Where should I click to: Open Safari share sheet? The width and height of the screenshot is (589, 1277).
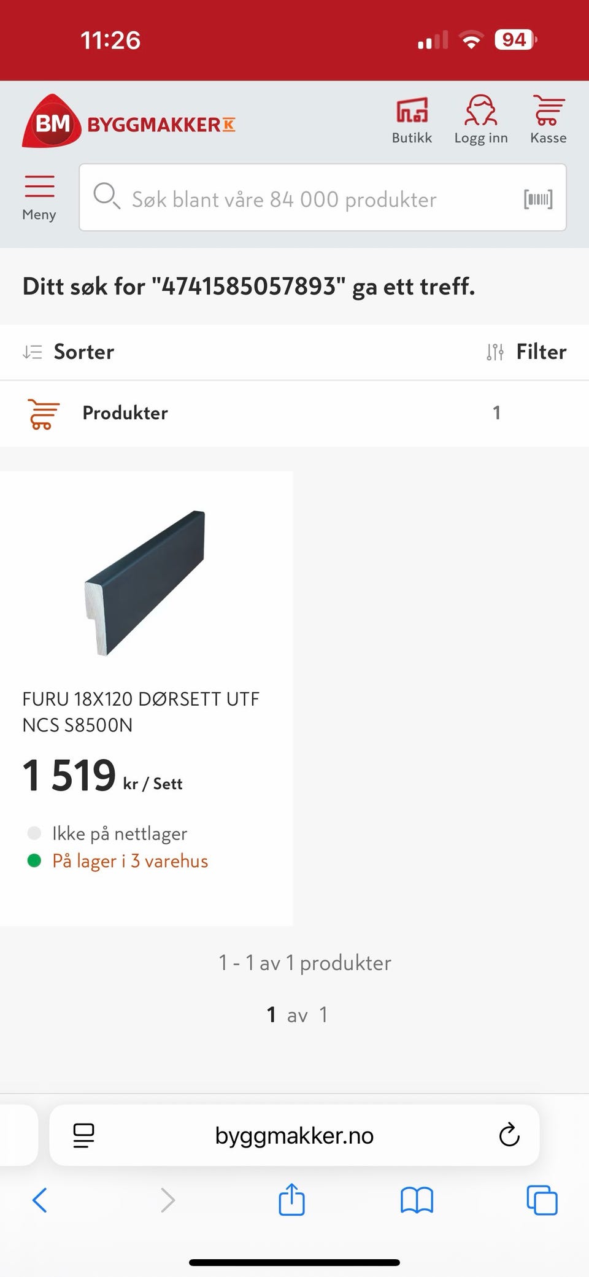291,1199
